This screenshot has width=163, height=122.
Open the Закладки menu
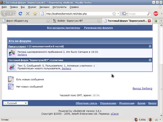coord(44,7)
